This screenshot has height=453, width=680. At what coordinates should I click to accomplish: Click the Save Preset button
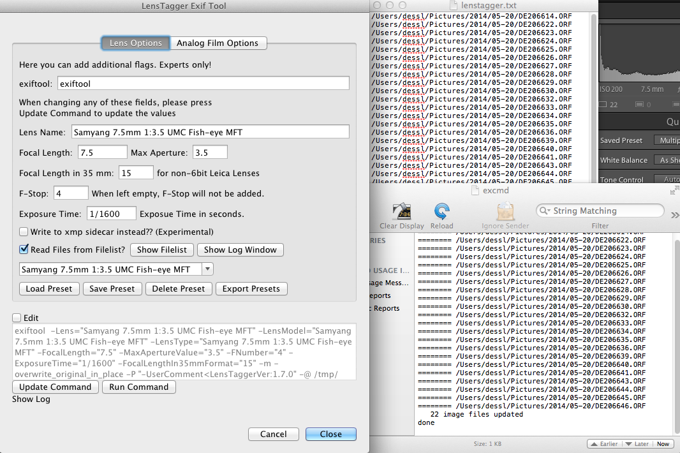pos(112,288)
